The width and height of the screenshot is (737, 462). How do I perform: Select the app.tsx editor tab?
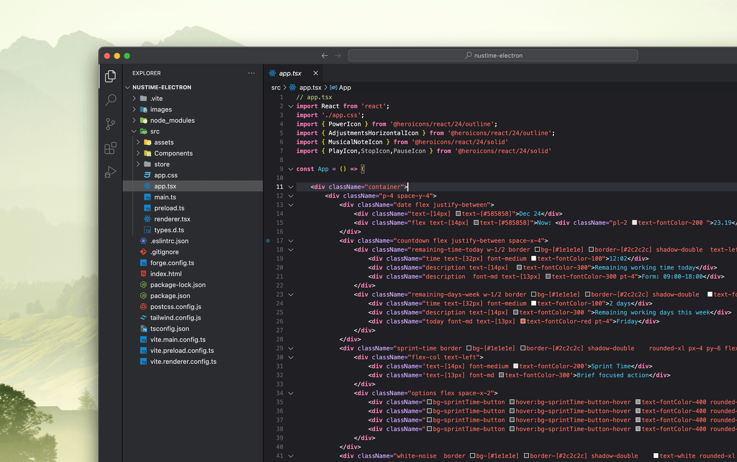(290, 73)
